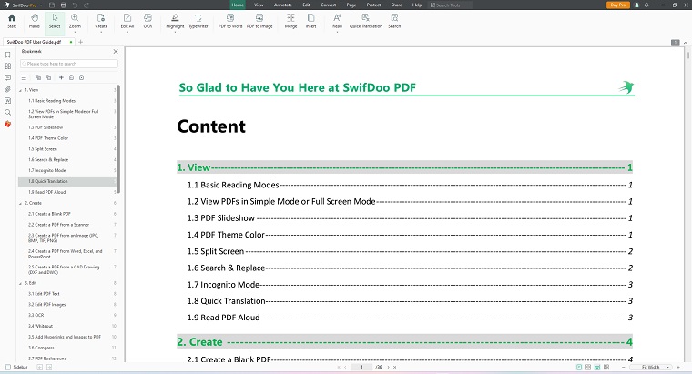Open page thumbnails panel from sidebar

pos(7,66)
